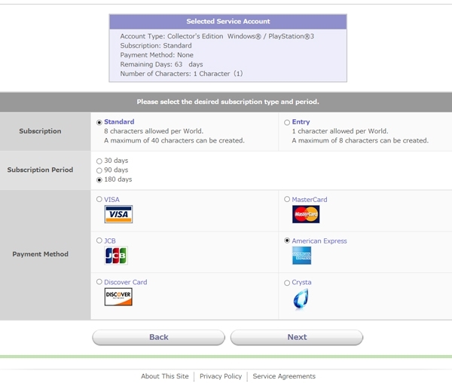Viewport: 452px width, 383px height.
Task: Click the JCB card logo
Action: click(x=116, y=256)
